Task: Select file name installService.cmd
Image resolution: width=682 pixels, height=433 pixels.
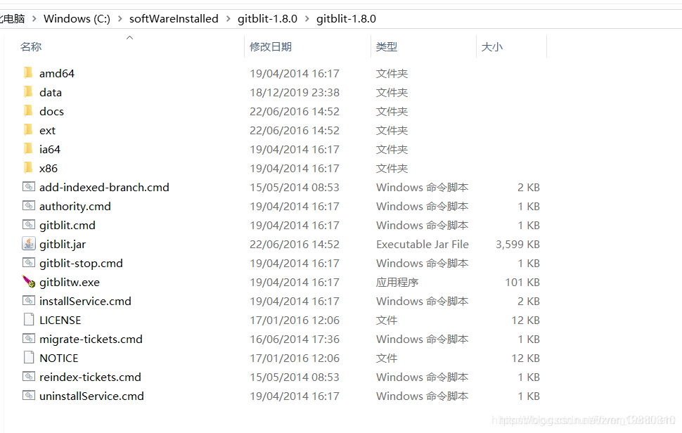Action: 85,302
